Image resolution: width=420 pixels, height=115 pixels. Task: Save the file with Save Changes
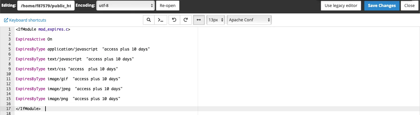(x=382, y=6)
